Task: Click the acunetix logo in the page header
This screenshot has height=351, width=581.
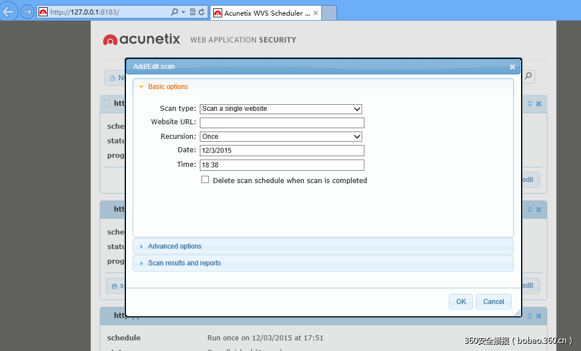Action: pos(141,39)
